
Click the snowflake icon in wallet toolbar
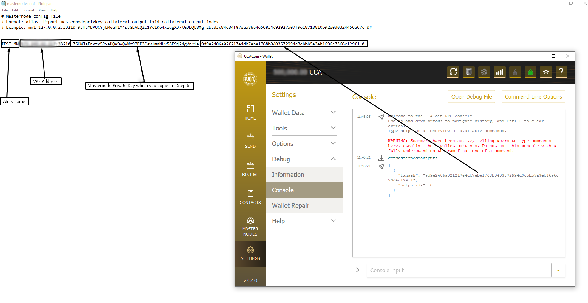click(x=484, y=72)
